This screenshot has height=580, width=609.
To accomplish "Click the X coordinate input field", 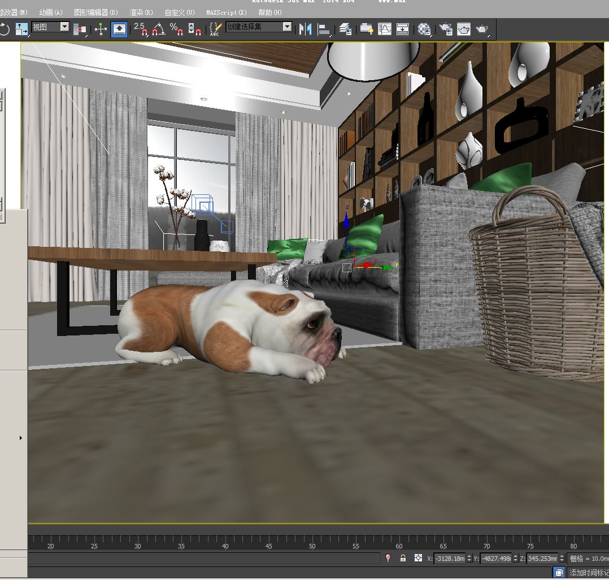I will coord(450,558).
